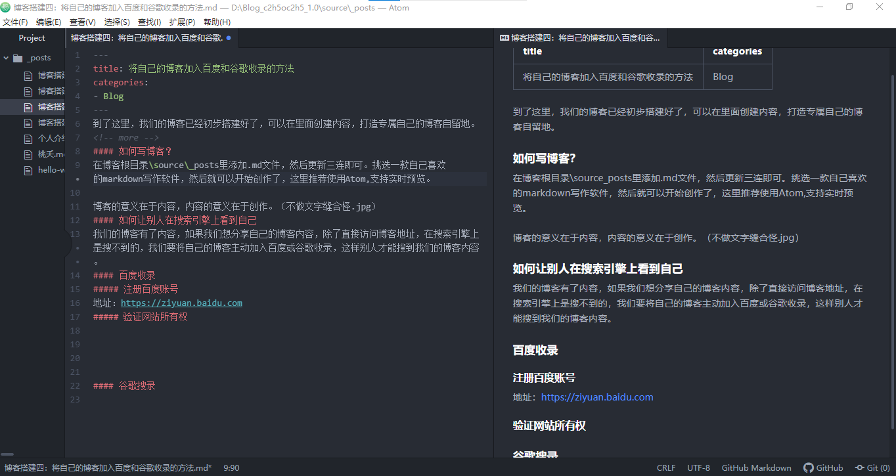This screenshot has width=896, height=476.
Task: Open the 查找(I) menu
Action: pyautogui.click(x=149, y=22)
